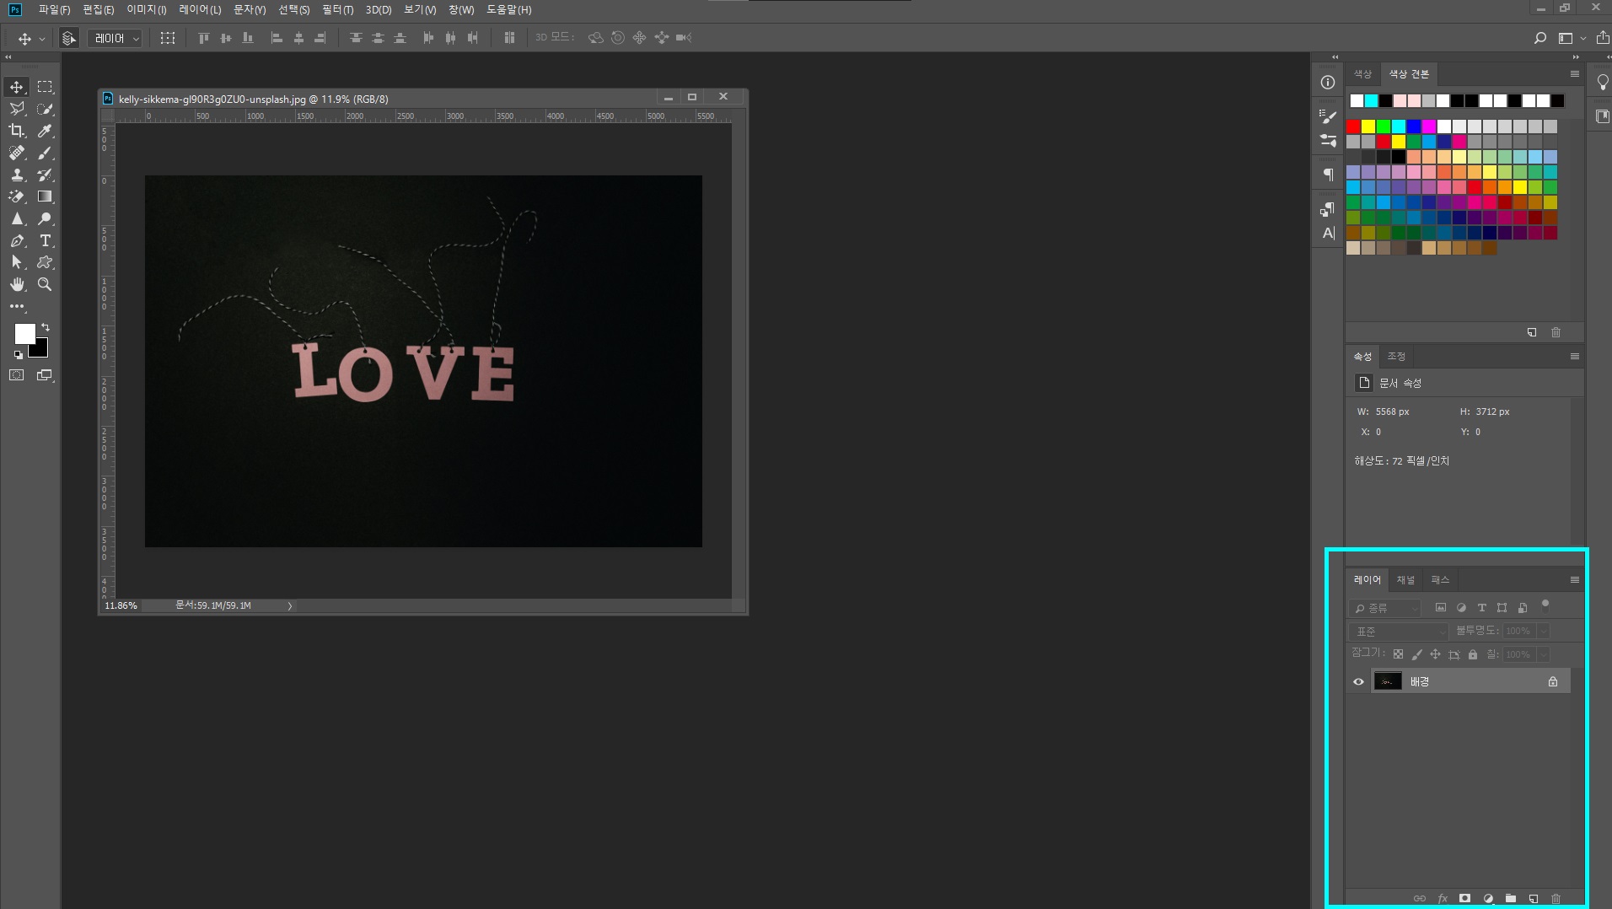Pick the cyan swatch in recent colors row
1612x909 pixels.
coord(1371,101)
